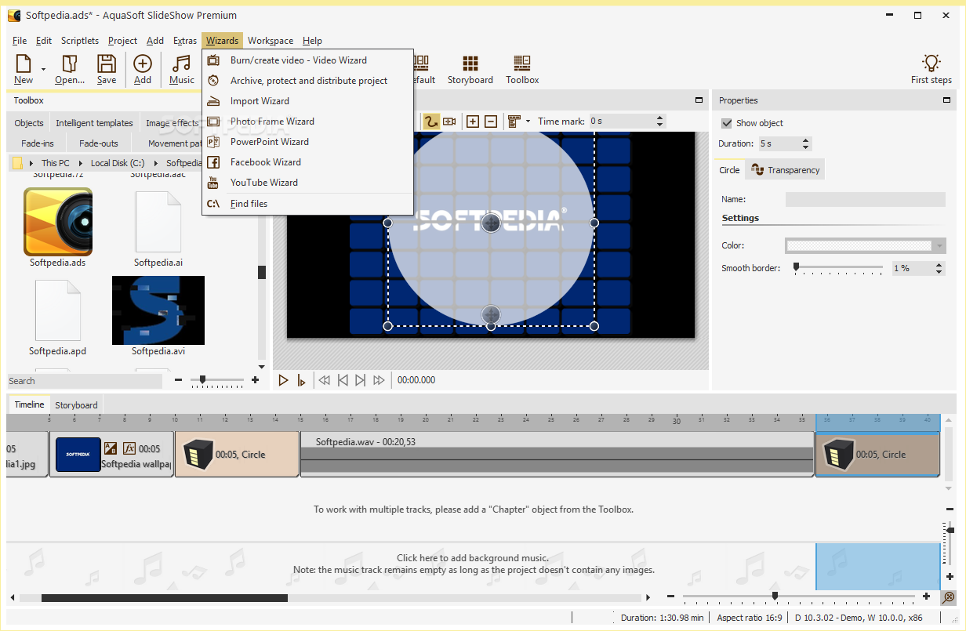Click the Duration value field in Properties

tap(779, 143)
